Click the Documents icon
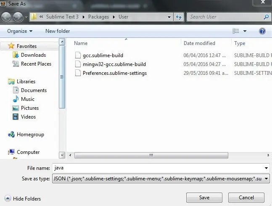Image resolution: width=272 pixels, height=206 pixels. click(x=16, y=90)
